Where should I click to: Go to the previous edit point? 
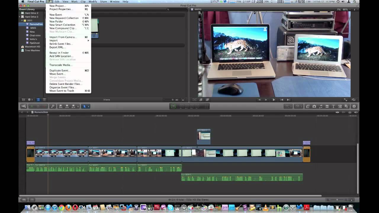[282, 100]
